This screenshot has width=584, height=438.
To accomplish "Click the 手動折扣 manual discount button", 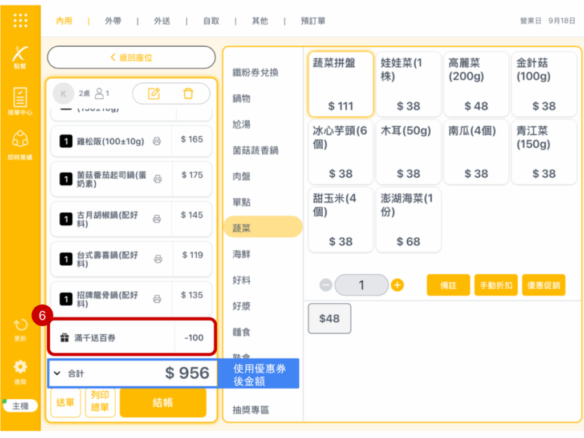I will (496, 285).
